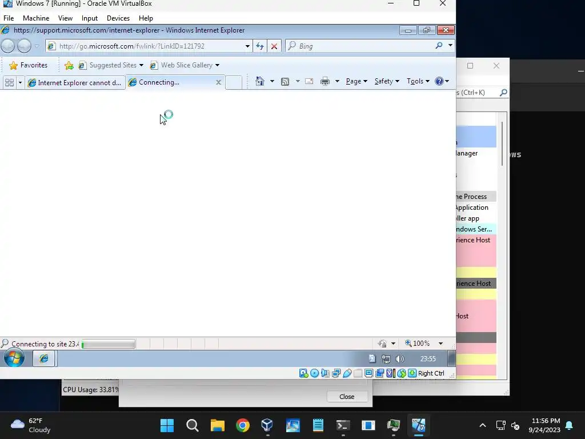Image resolution: width=585 pixels, height=439 pixels.
Task: Expand the feeds dropdown arrow
Action: click(298, 81)
